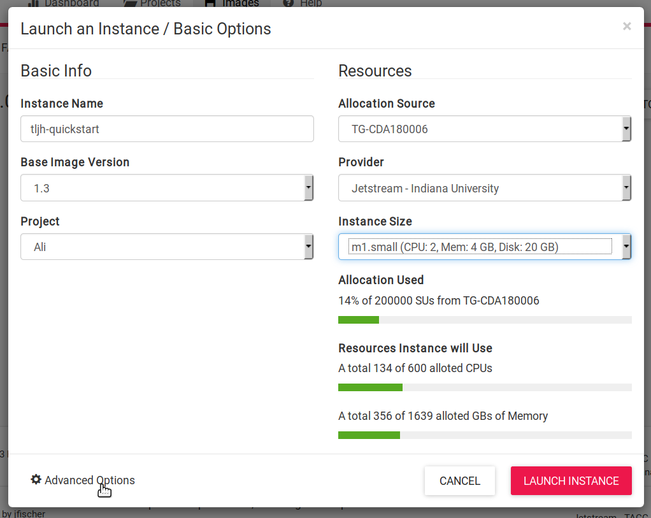Click the gear icon beside Advanced Options
Image resolution: width=651 pixels, height=518 pixels.
pyautogui.click(x=36, y=479)
